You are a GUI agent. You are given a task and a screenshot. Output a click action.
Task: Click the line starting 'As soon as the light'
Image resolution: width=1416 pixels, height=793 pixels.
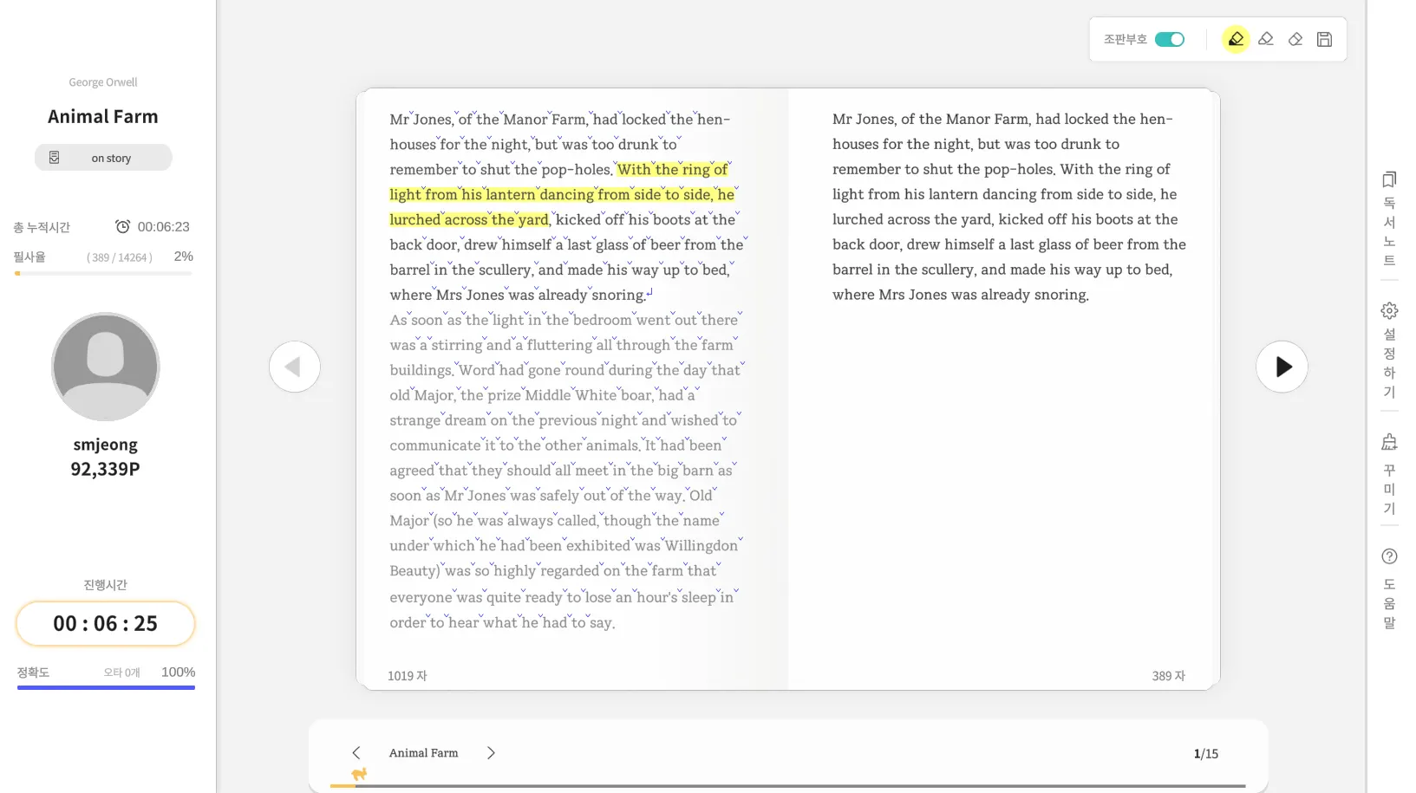click(x=564, y=320)
